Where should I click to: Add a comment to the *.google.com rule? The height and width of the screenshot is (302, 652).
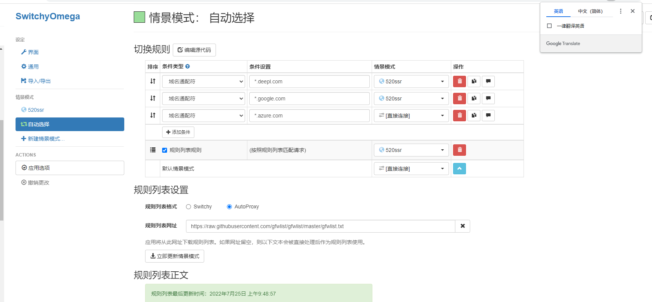pos(488,99)
